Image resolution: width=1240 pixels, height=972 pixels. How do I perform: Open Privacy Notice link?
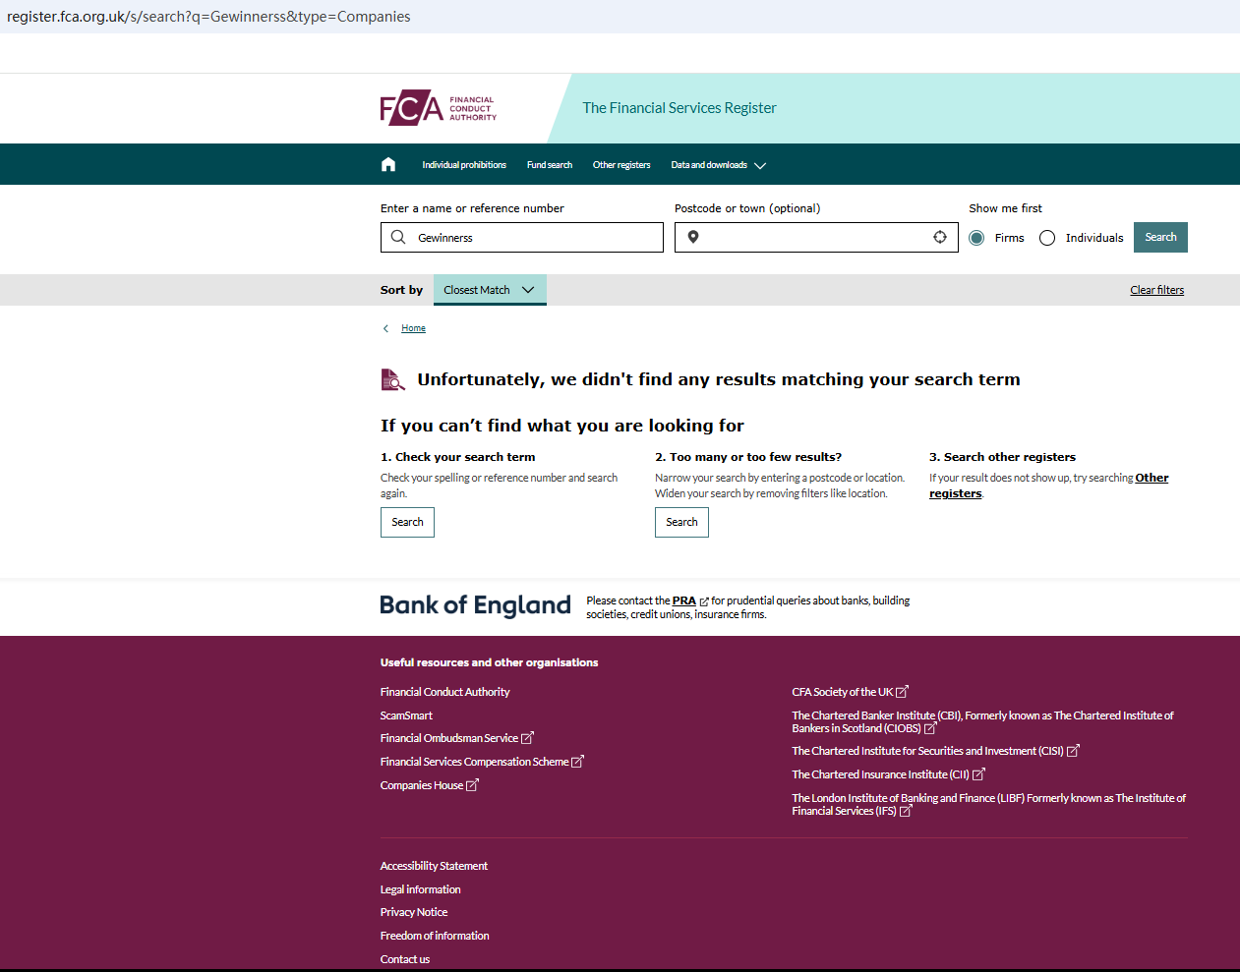tap(414, 912)
